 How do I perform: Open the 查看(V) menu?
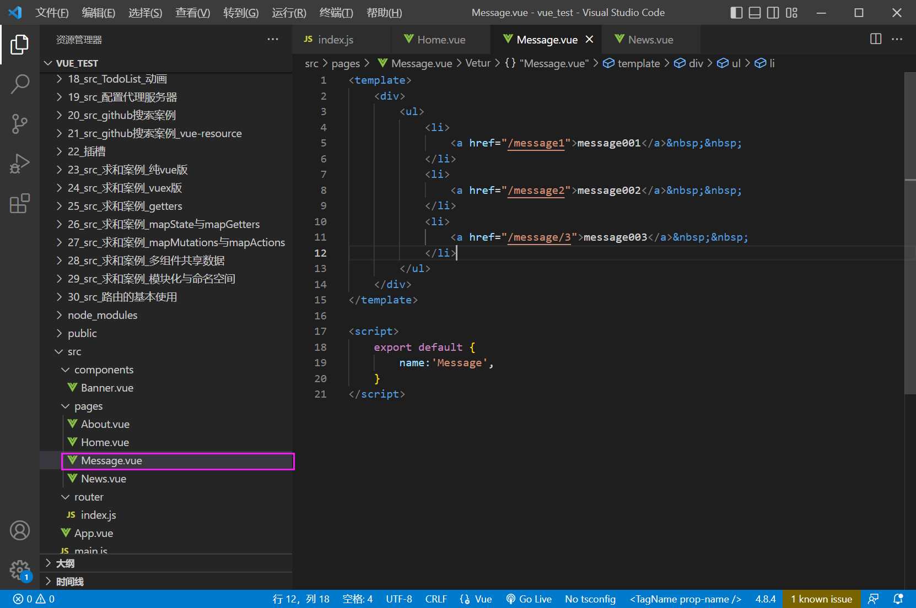coord(192,13)
